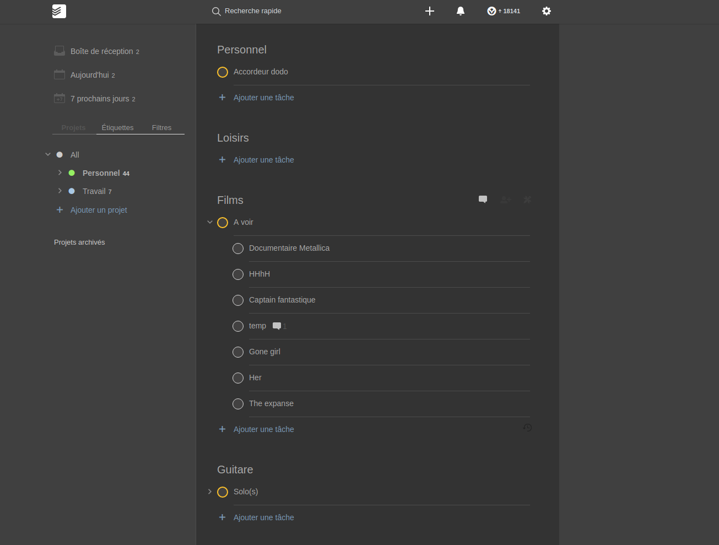Image resolution: width=719 pixels, height=545 pixels.
Task: Invite a collaborator to Films project
Action: tap(505, 199)
